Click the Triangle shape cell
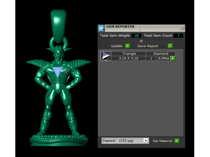Viewport: 210px width, 157px height. (128, 54)
